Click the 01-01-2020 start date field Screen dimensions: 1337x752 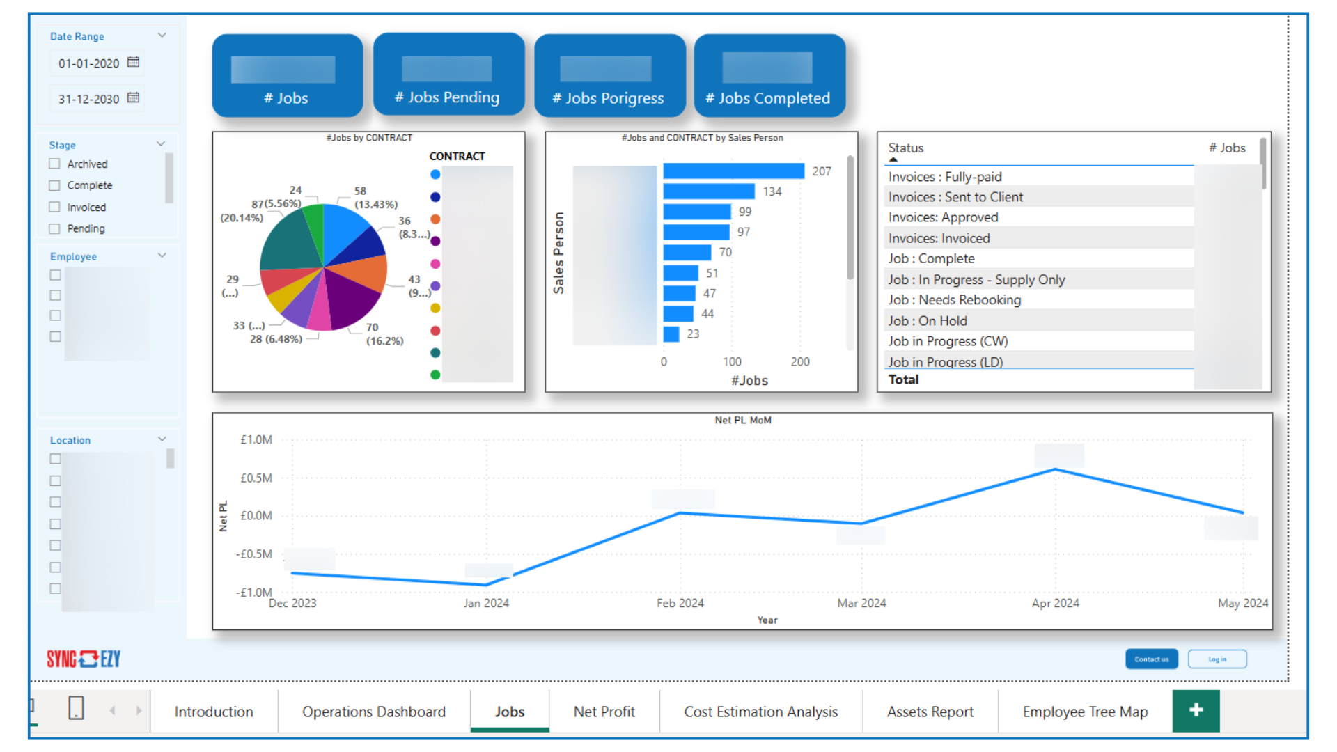[89, 63]
